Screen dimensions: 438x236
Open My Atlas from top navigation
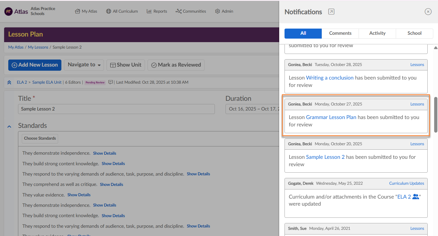(86, 11)
